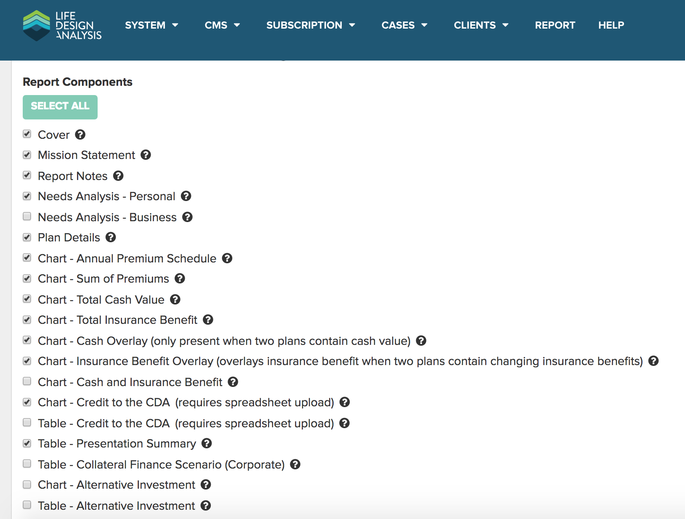This screenshot has height=519, width=685.
Task: View help for Sum of Premiums chart
Action: (x=180, y=278)
